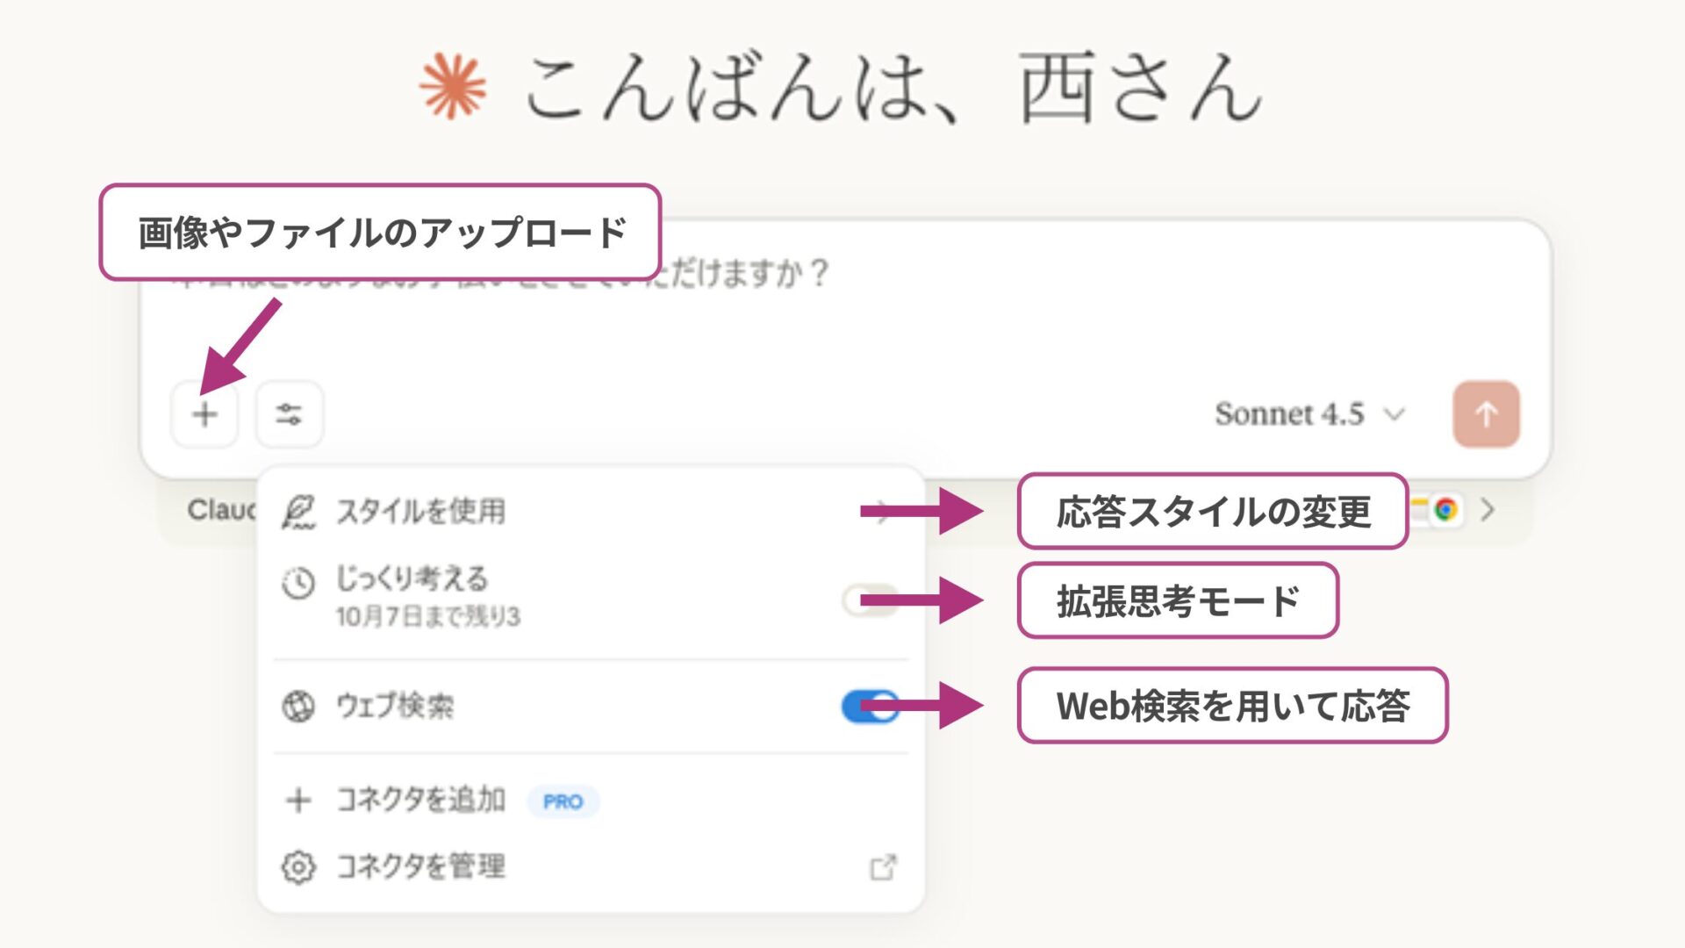Click the external link icon on コネクタを管理
The width and height of the screenshot is (1685, 948).
[885, 866]
